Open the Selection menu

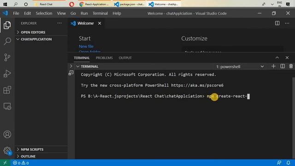click(x=44, y=13)
